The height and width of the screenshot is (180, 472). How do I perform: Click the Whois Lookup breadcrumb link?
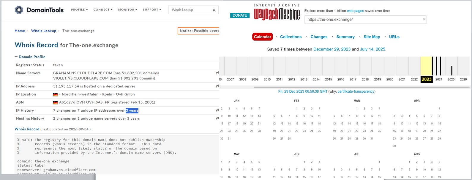click(44, 31)
